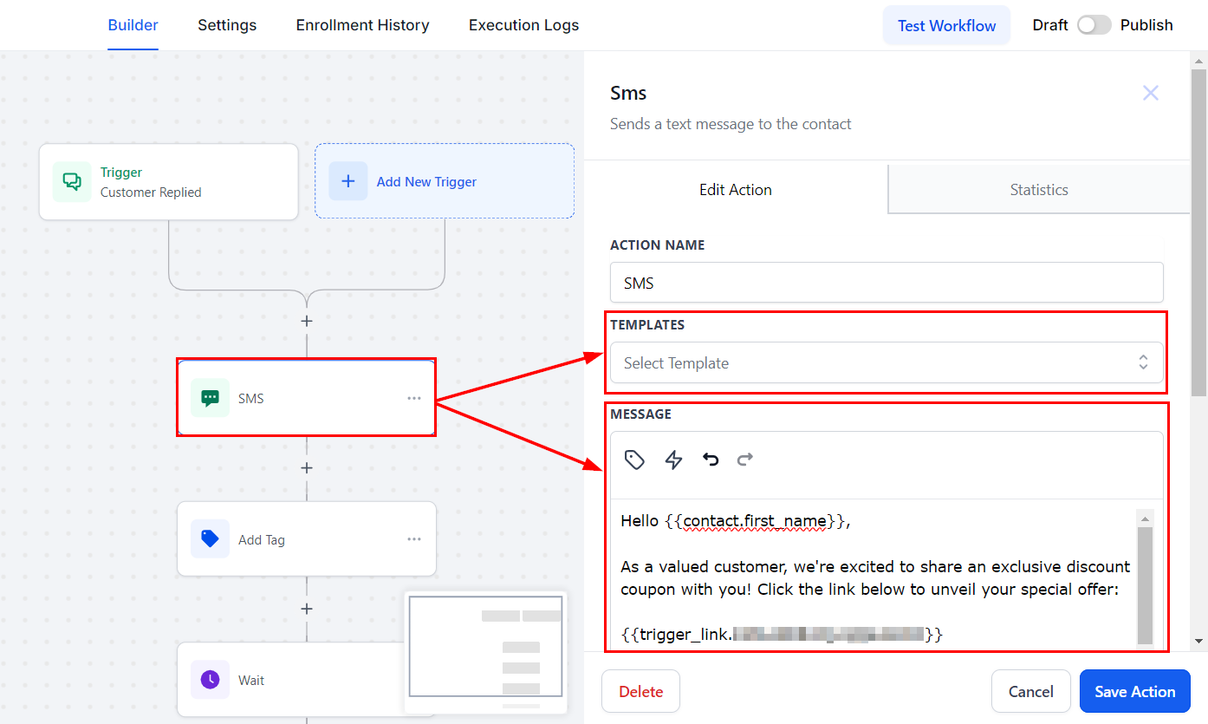Select the SMS action node icon

[x=210, y=398]
